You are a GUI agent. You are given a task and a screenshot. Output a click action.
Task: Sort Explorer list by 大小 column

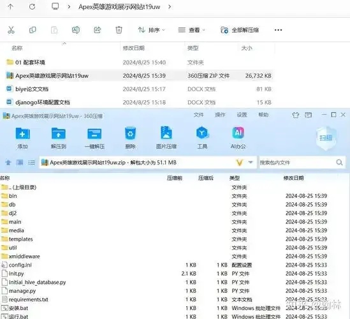point(247,48)
